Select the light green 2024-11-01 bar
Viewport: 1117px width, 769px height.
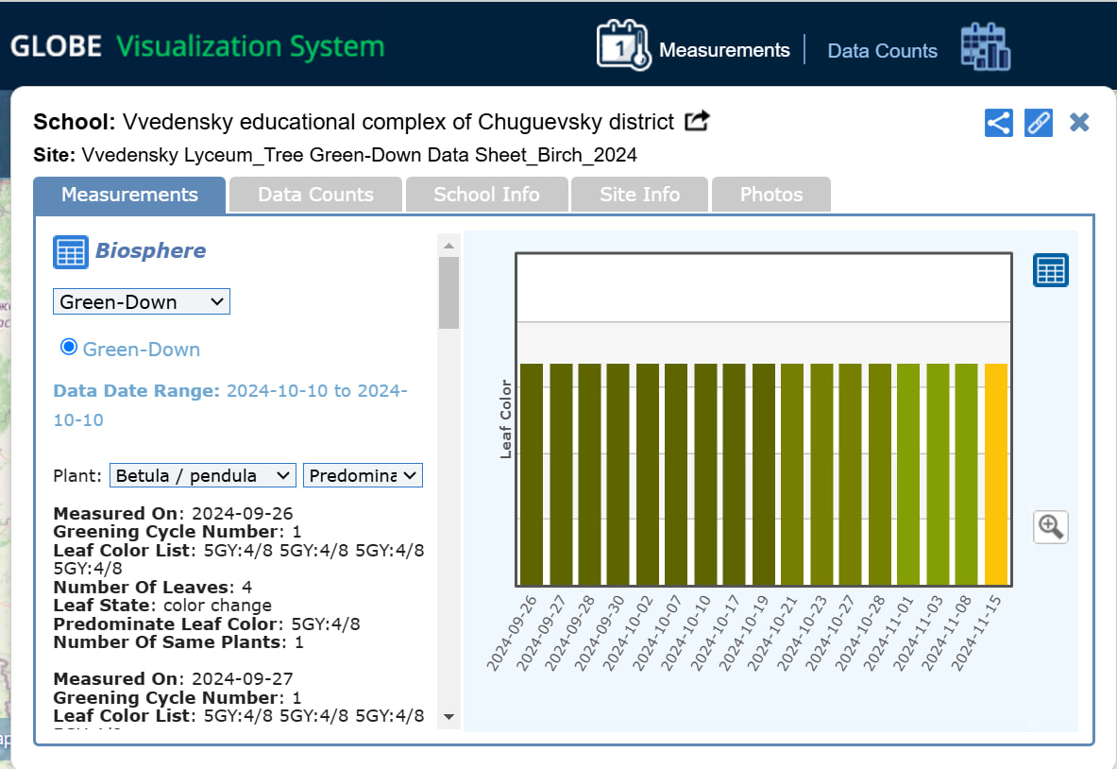[908, 474]
